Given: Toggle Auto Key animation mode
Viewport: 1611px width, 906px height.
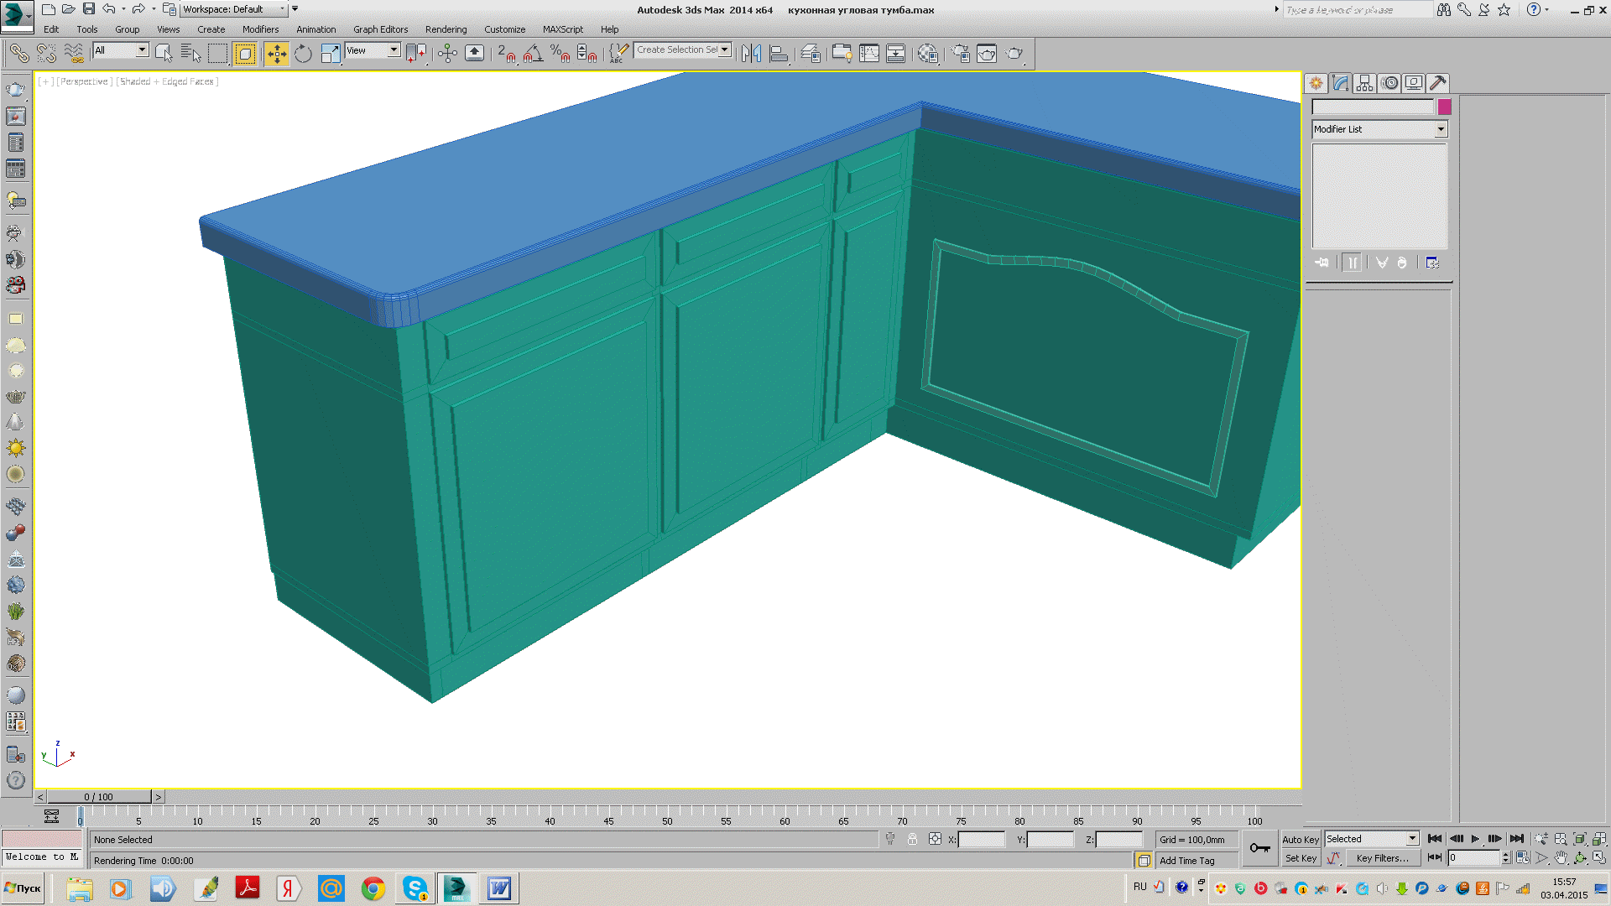Looking at the screenshot, I should (x=1300, y=839).
